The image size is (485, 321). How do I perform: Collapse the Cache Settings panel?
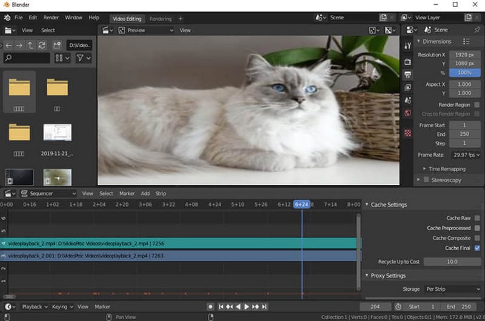click(x=367, y=205)
